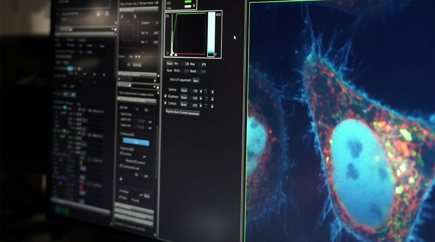Reset the Gamma value
The width and height of the screenshot is (435, 242).
[184, 90]
